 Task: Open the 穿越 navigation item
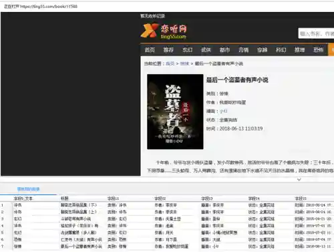tap(262, 50)
